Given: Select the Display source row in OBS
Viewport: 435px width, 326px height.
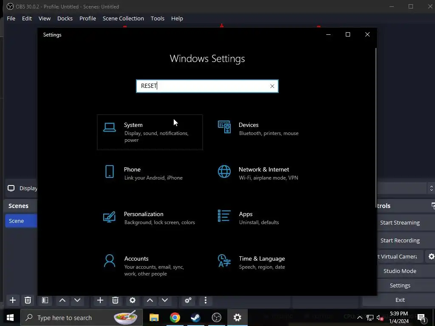Looking at the screenshot, I should pos(21,188).
